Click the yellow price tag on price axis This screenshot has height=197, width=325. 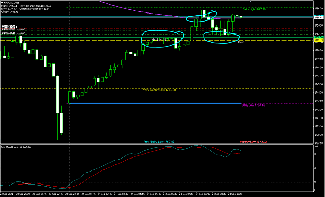click(x=319, y=40)
